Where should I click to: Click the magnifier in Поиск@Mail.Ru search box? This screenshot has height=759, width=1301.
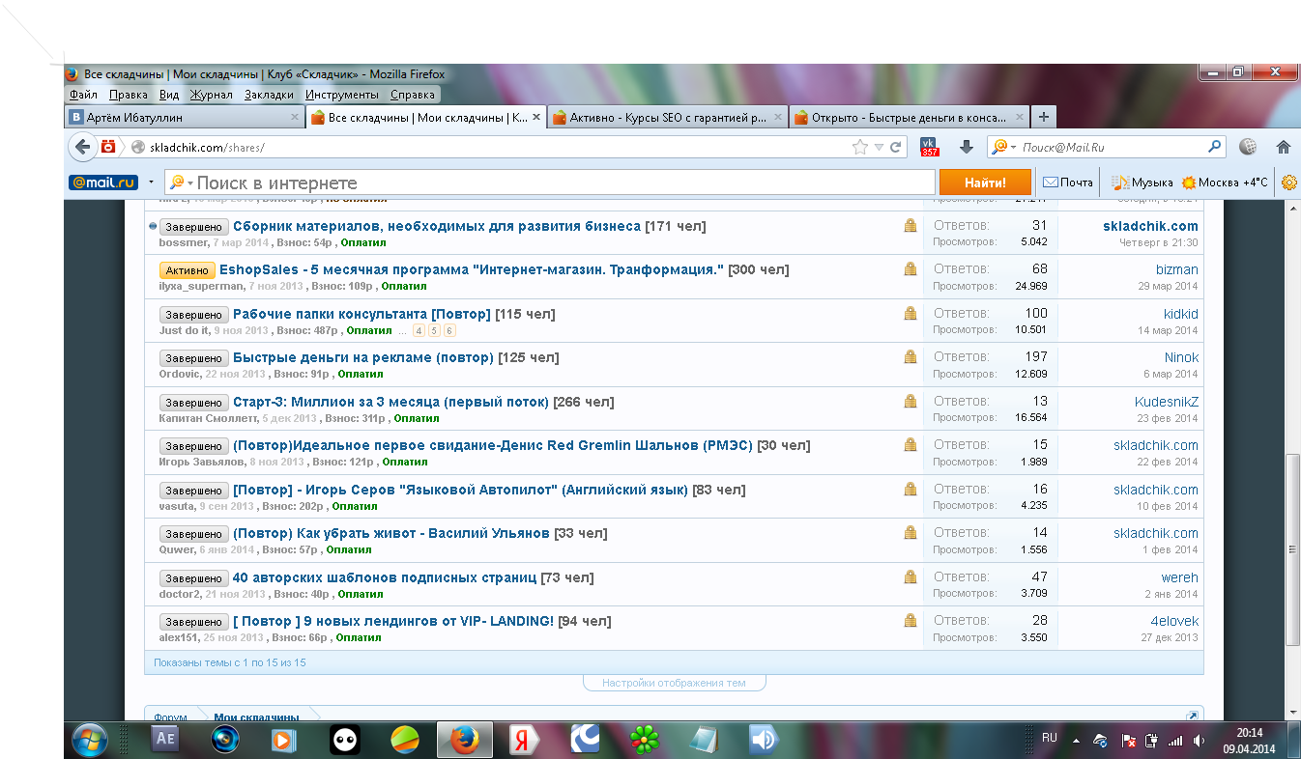tap(1215, 147)
